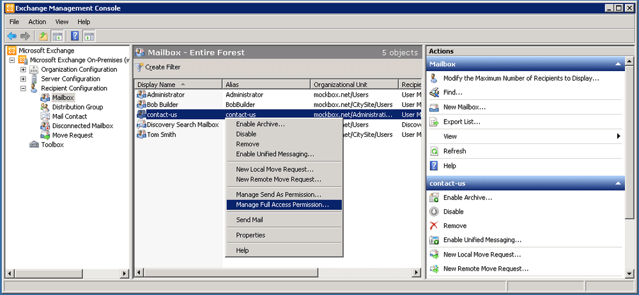Image resolution: width=639 pixels, height=295 pixels.
Task: Choose Enable Unified Messaging in context menu
Action: tap(284, 154)
